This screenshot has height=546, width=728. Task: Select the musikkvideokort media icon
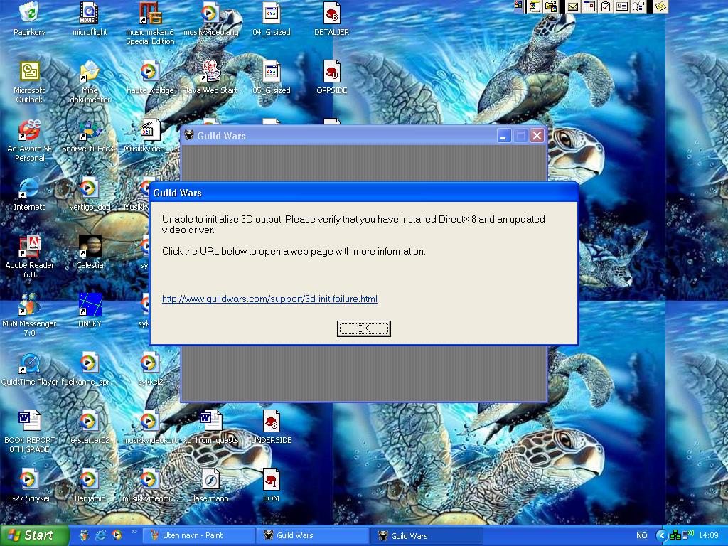pos(150,427)
